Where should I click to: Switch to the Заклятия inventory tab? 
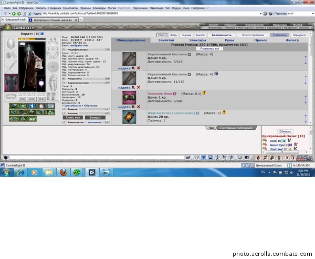click(x=166, y=40)
